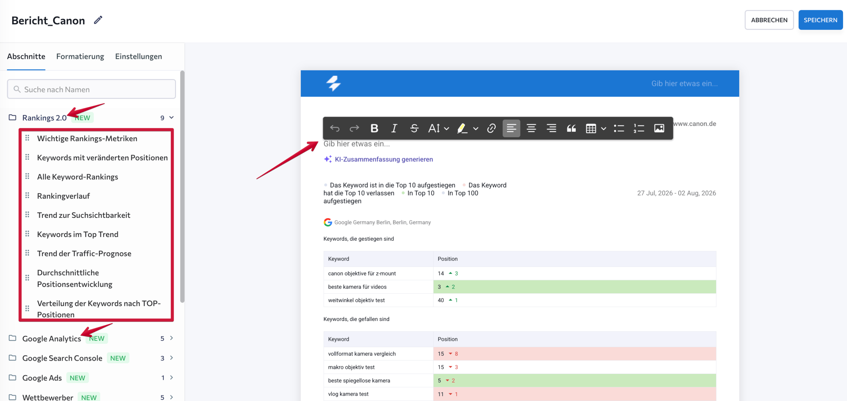Click the sidebar vertical scrollbar
The image size is (847, 401).
click(182, 187)
